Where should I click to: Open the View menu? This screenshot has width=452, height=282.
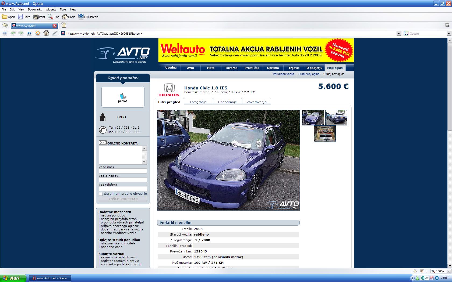(x=21, y=9)
